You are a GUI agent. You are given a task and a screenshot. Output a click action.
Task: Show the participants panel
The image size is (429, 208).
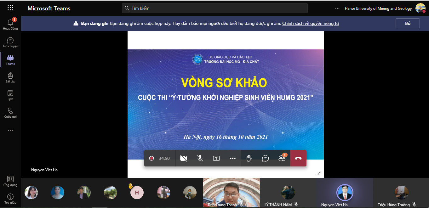[x=282, y=158]
